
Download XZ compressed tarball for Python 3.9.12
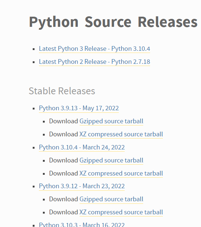point(121,212)
